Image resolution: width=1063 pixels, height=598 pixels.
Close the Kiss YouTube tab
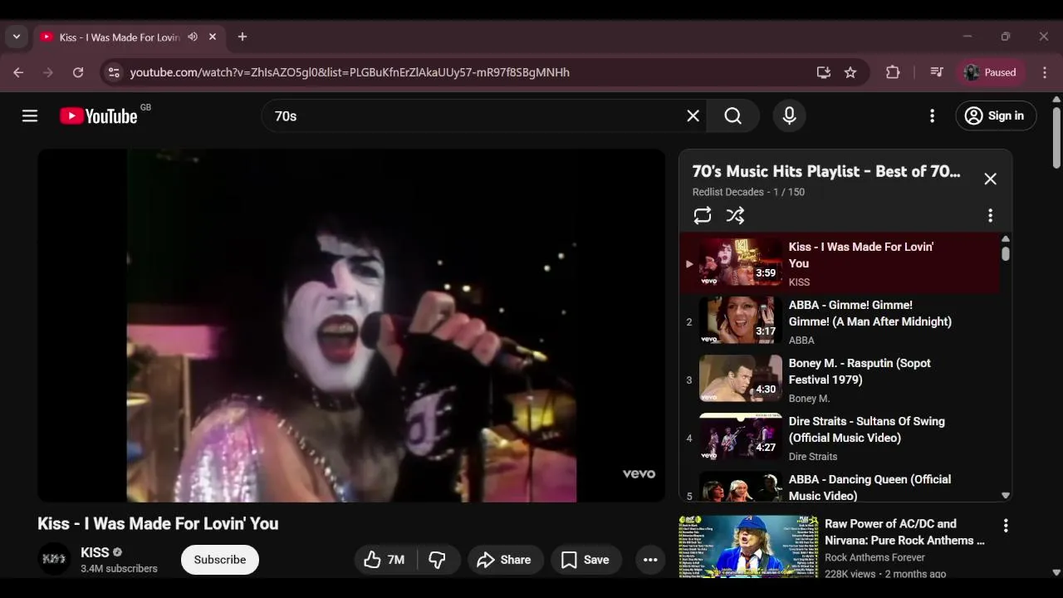pyautogui.click(x=213, y=37)
